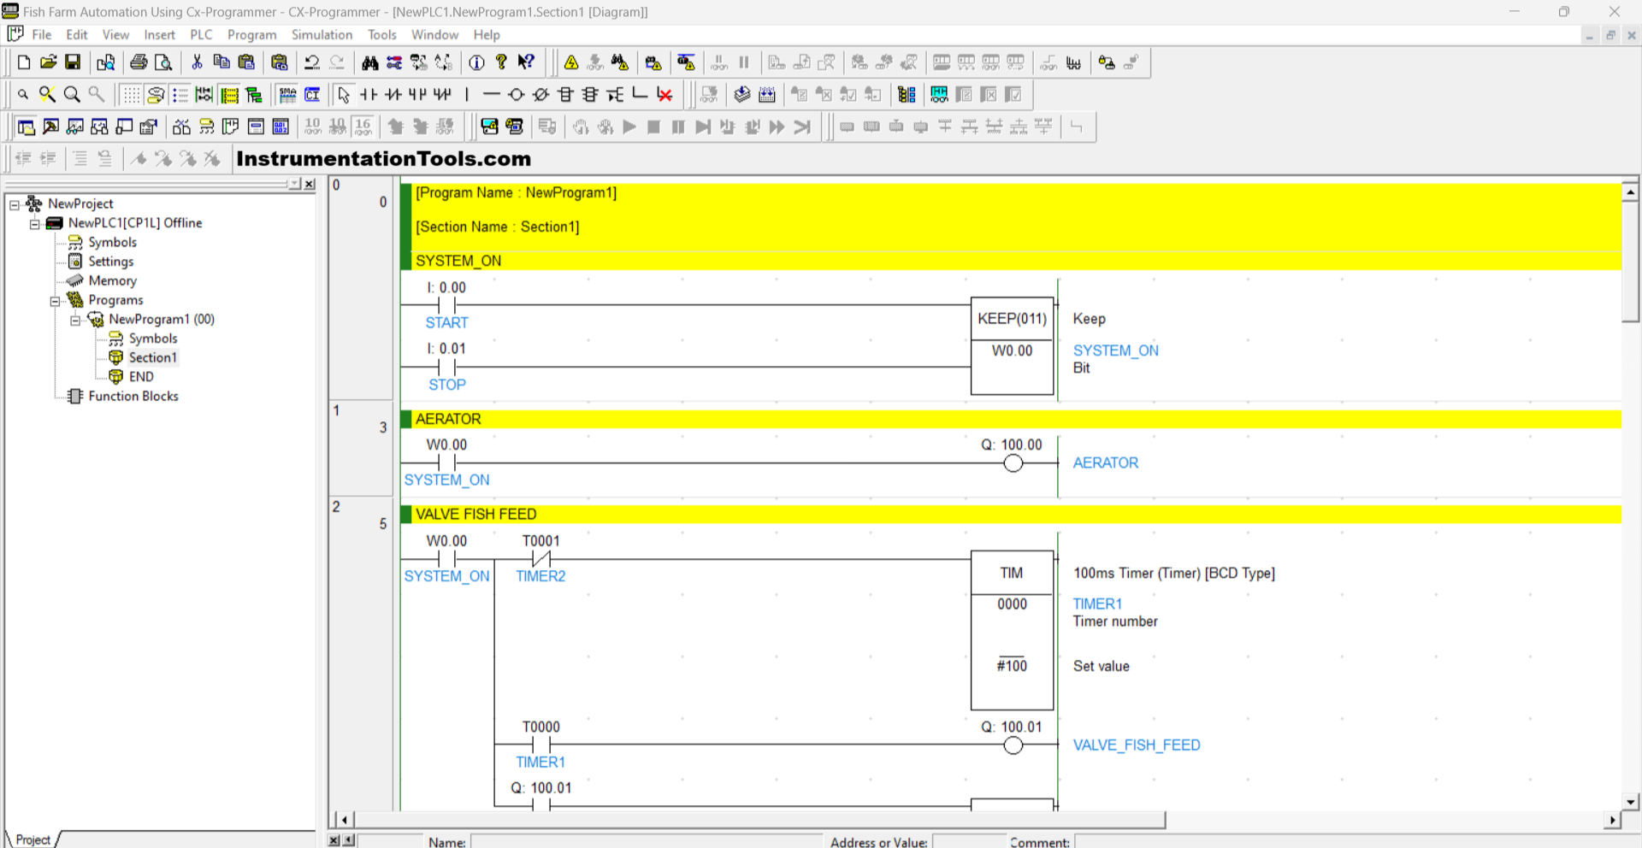Click the horizontal scrollbar right arrow

click(1613, 820)
